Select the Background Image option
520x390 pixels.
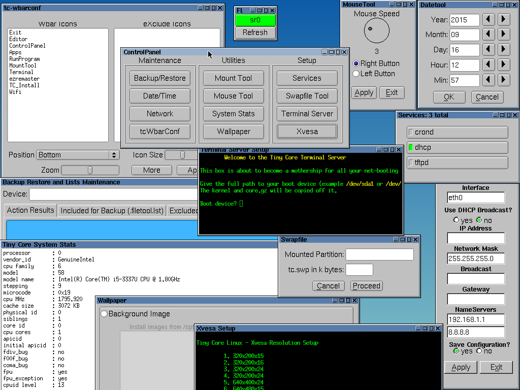click(x=104, y=314)
